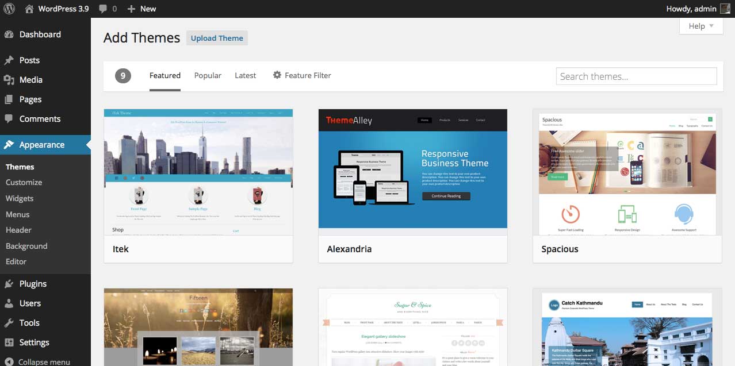The height and width of the screenshot is (366, 735).
Task: Click the Spacious theme name
Action: pos(560,249)
